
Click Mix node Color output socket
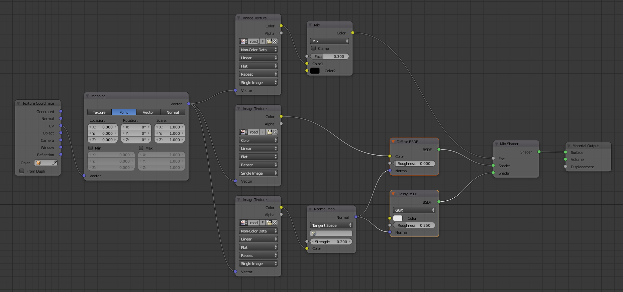pos(352,33)
